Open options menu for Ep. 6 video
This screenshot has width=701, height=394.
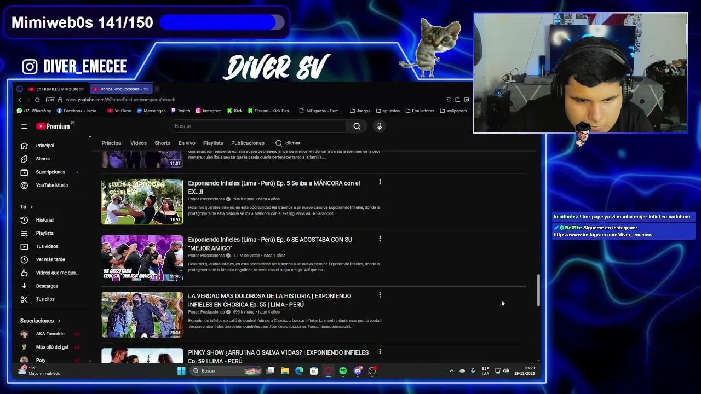[380, 239]
